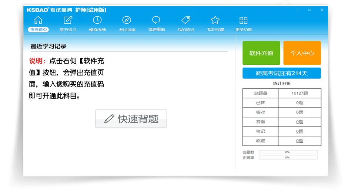Click the green 软件充值 button
This screenshot has width=348, height=196.
[x=261, y=53]
